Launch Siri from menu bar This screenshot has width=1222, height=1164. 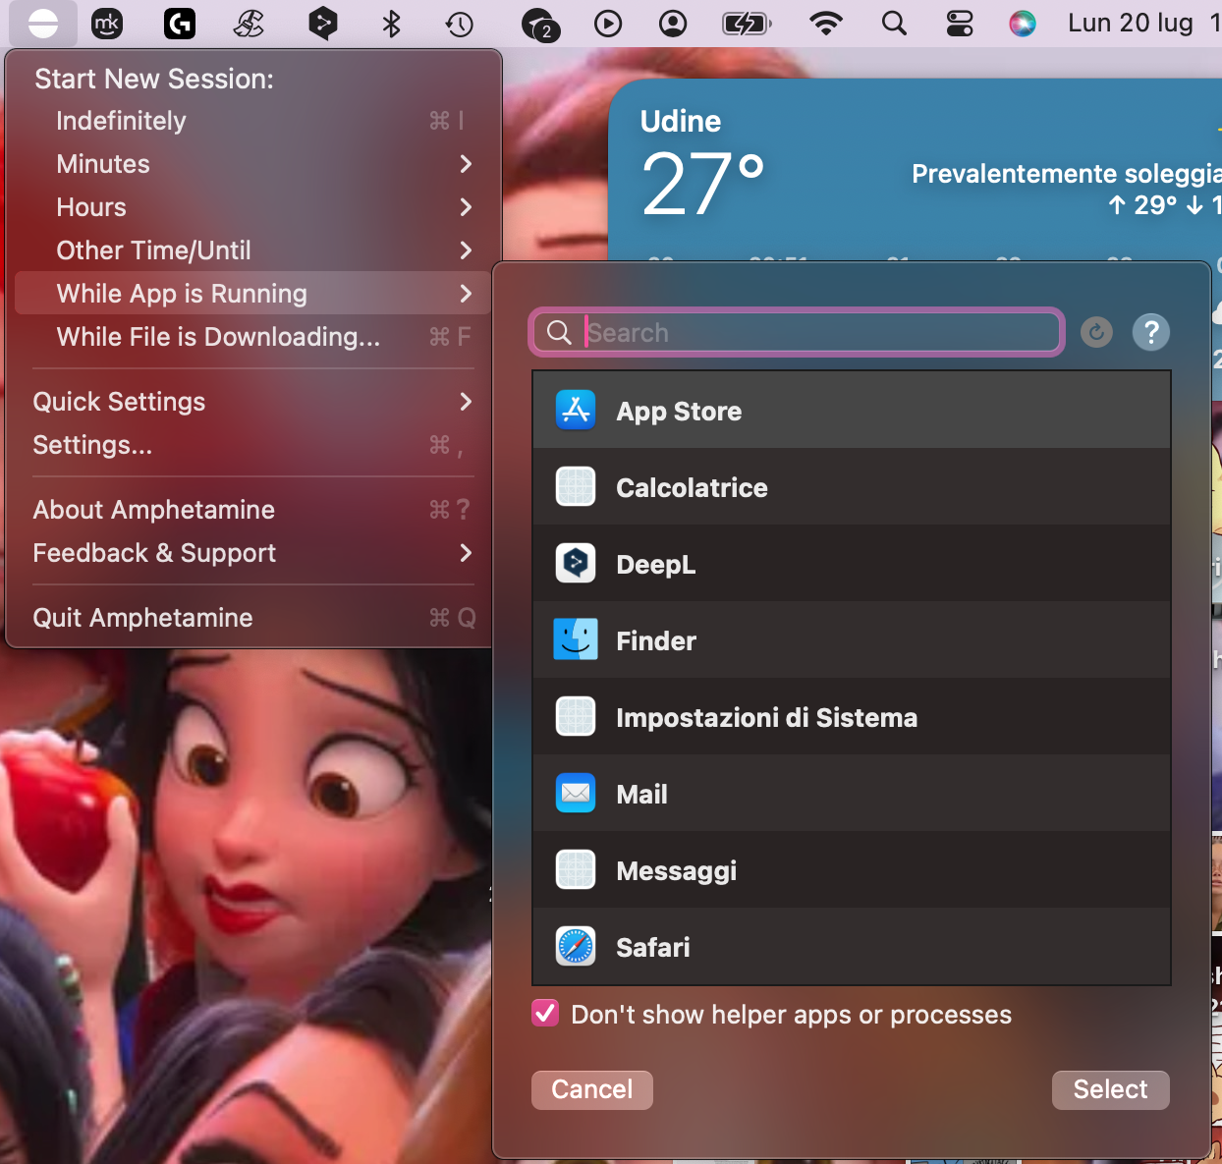[1023, 23]
